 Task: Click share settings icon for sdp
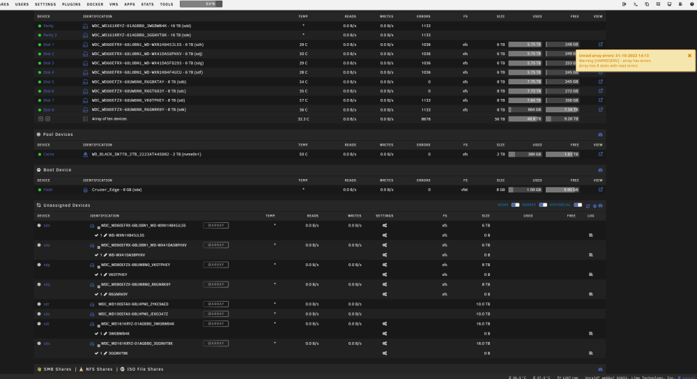(x=385, y=265)
